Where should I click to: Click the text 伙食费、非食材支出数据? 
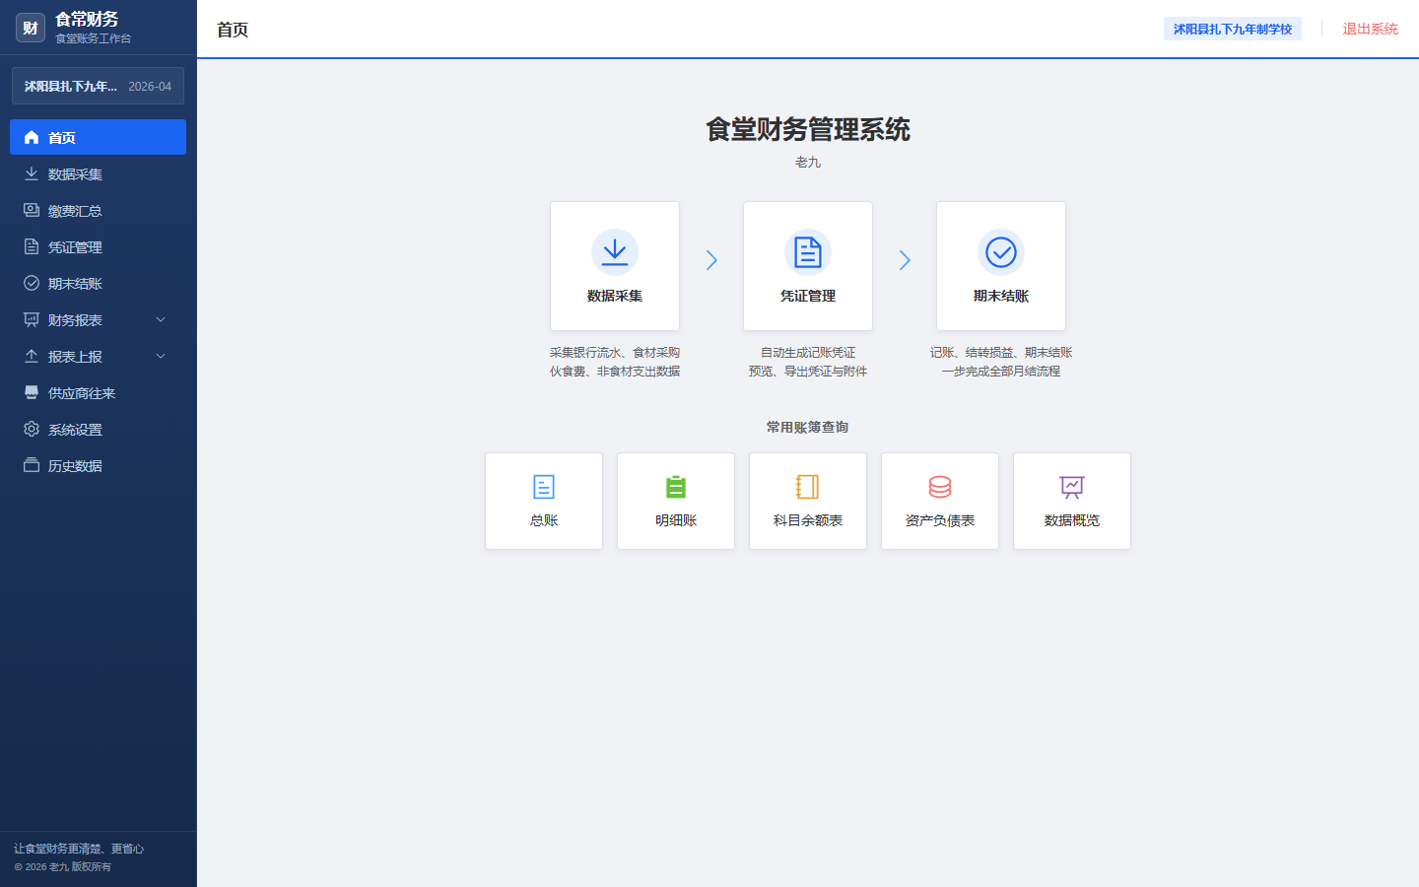tap(615, 372)
